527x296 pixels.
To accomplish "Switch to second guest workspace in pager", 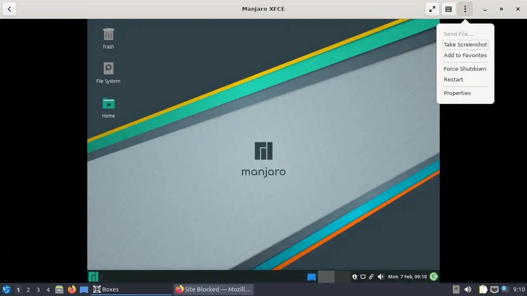I will click(342, 277).
